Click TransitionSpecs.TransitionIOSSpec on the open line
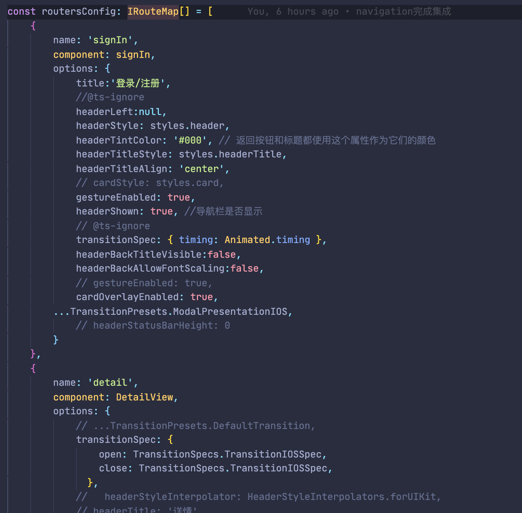Screen dimensions: 522x513 (229, 454)
